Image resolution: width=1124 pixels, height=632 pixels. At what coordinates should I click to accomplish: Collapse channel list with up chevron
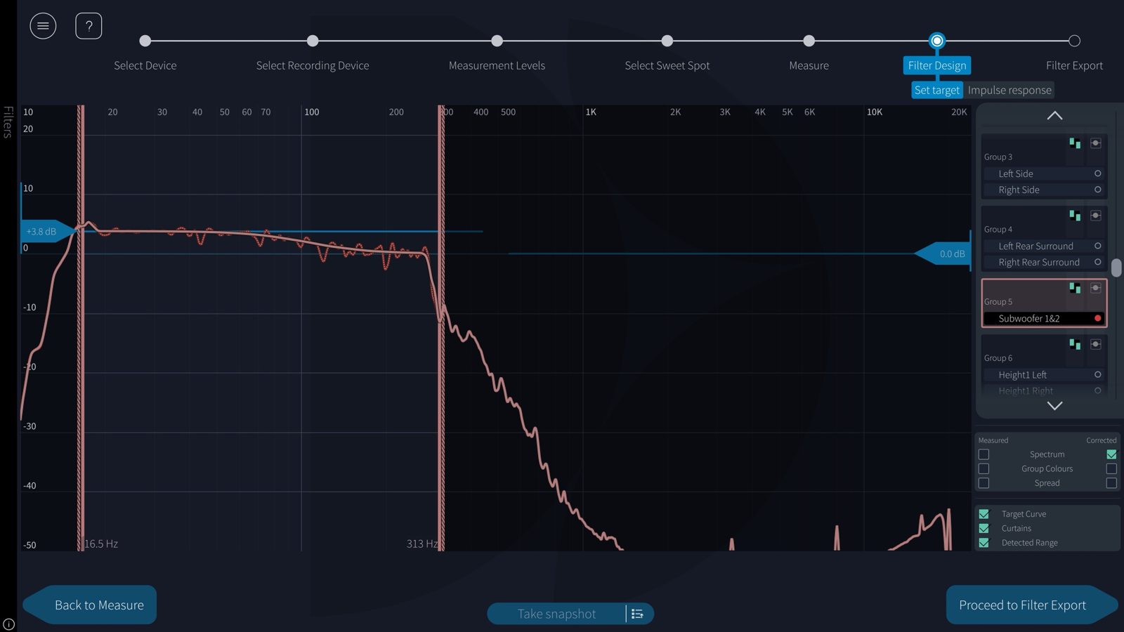(1054, 115)
